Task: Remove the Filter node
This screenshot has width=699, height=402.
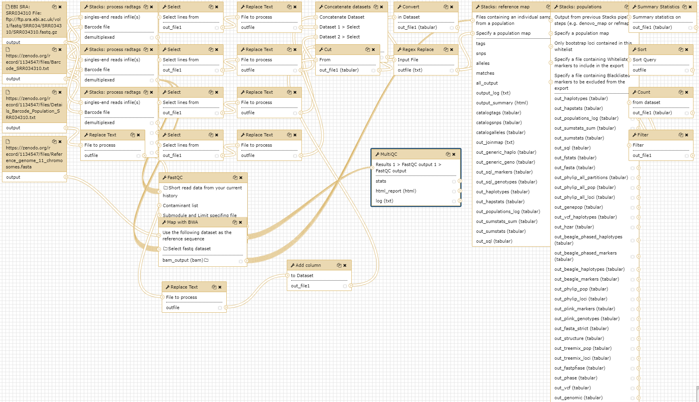Action: coord(687,135)
